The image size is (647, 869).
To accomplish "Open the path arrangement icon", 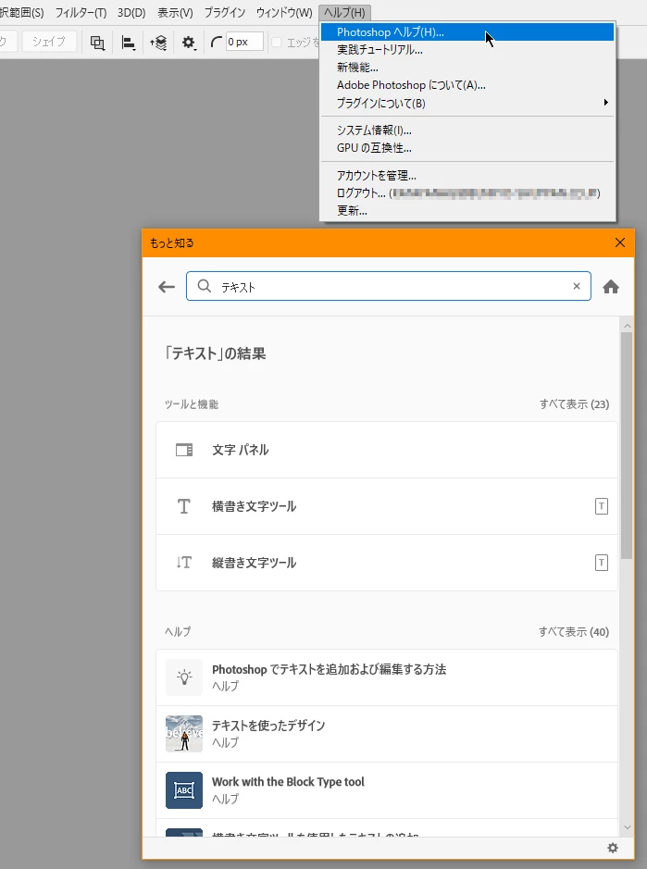I will [158, 43].
